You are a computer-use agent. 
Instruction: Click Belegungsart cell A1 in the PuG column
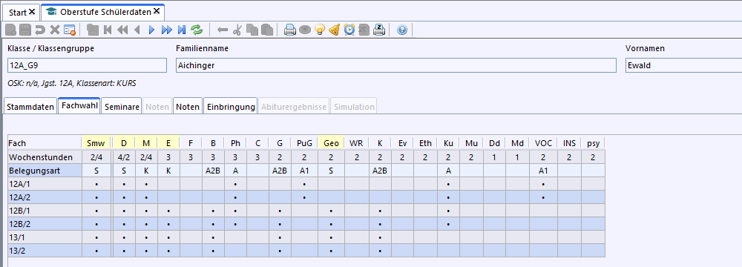coord(304,171)
